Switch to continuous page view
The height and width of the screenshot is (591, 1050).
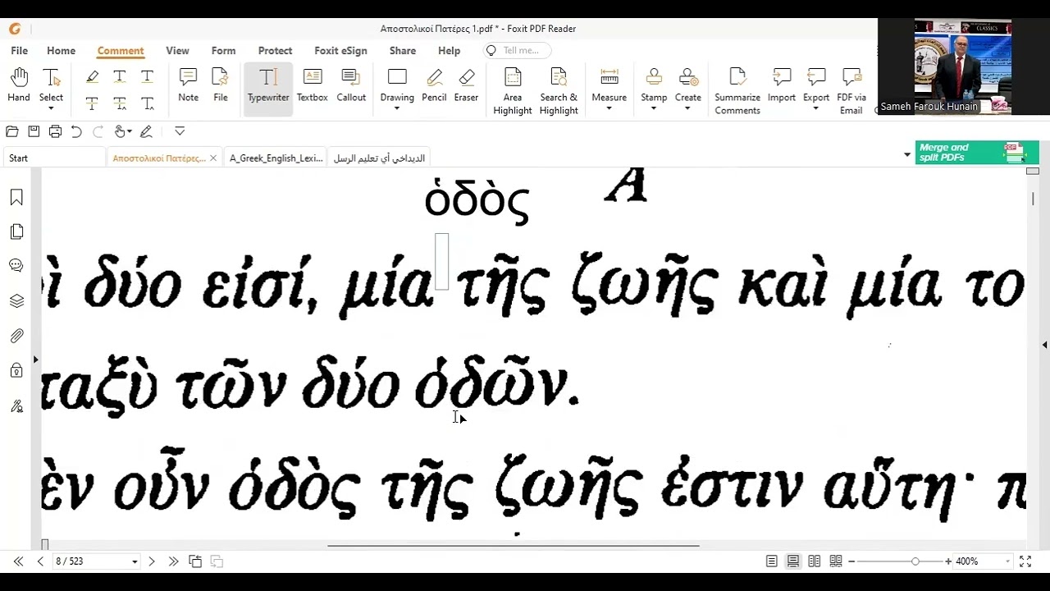pyautogui.click(x=793, y=561)
